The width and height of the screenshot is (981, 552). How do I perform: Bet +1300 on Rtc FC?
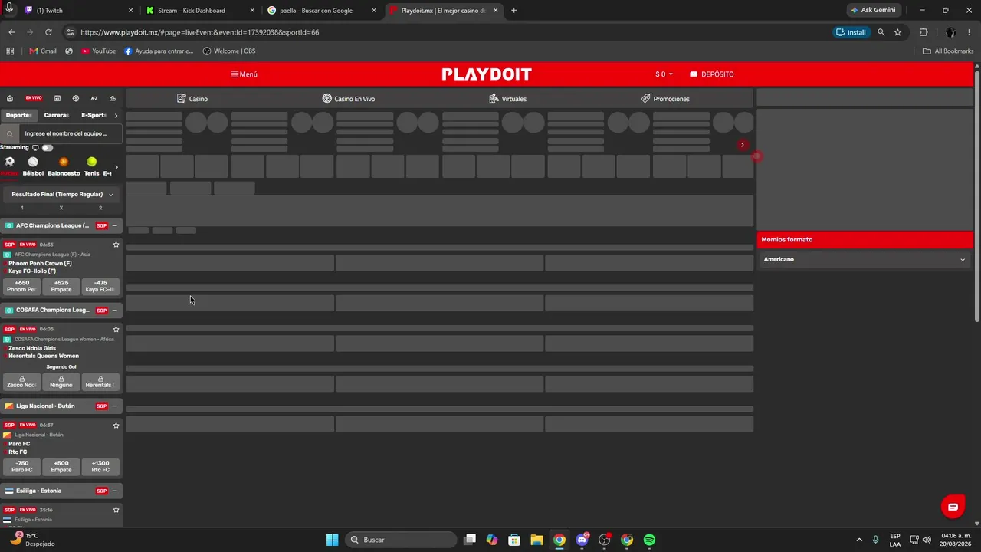tap(100, 466)
